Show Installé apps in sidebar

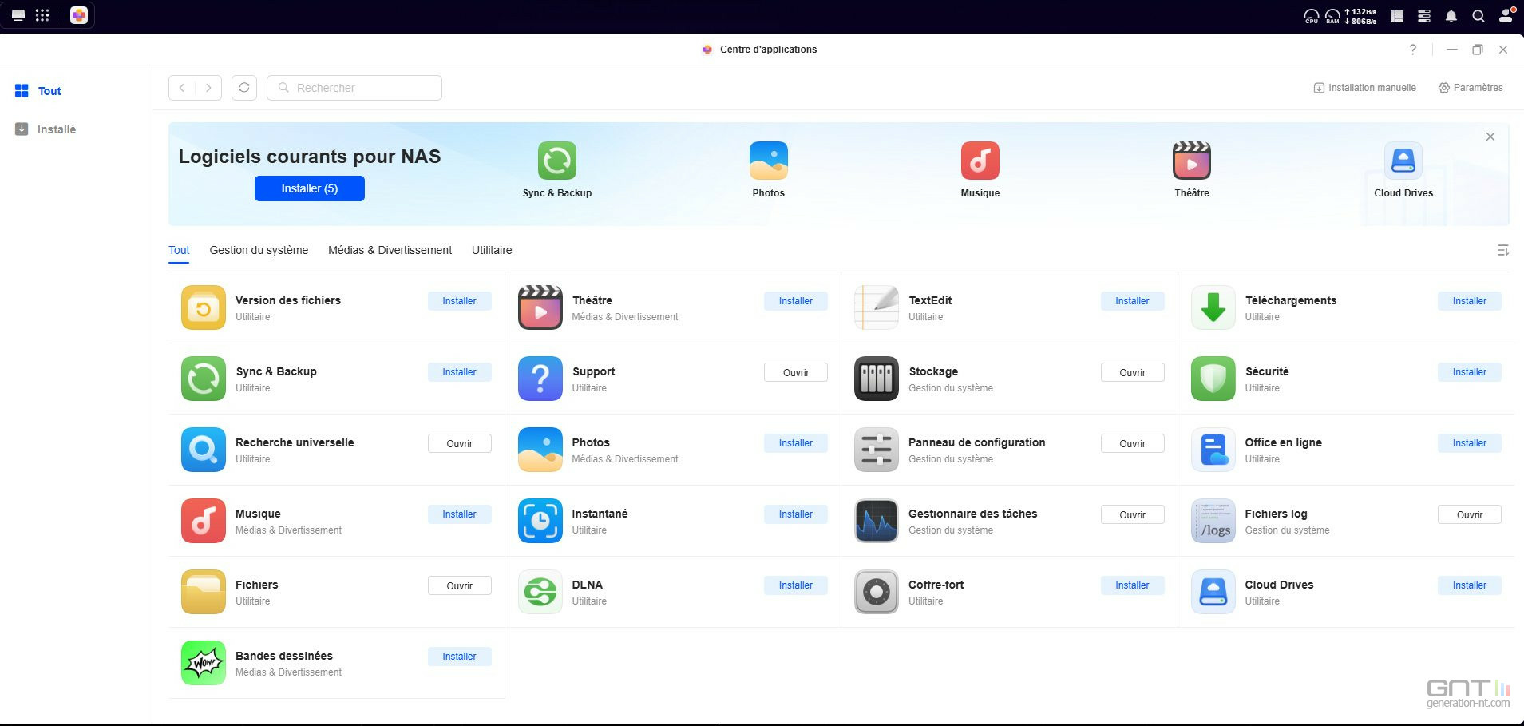(x=56, y=129)
